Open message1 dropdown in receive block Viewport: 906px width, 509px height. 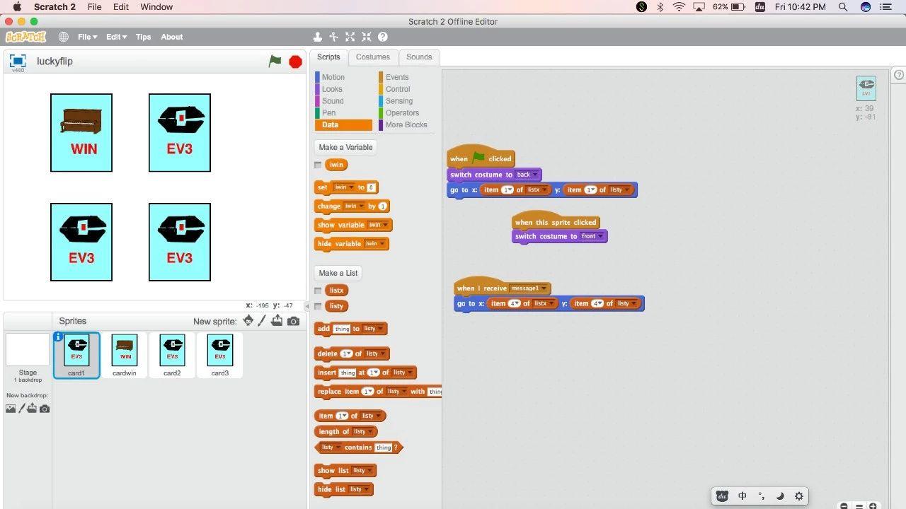click(528, 288)
